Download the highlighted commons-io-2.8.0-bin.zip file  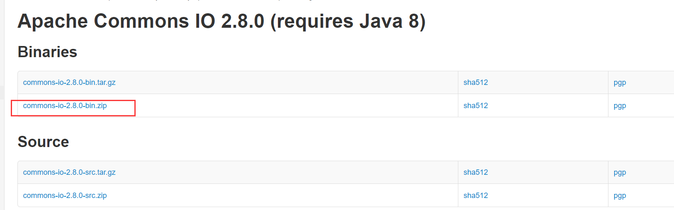[65, 106]
